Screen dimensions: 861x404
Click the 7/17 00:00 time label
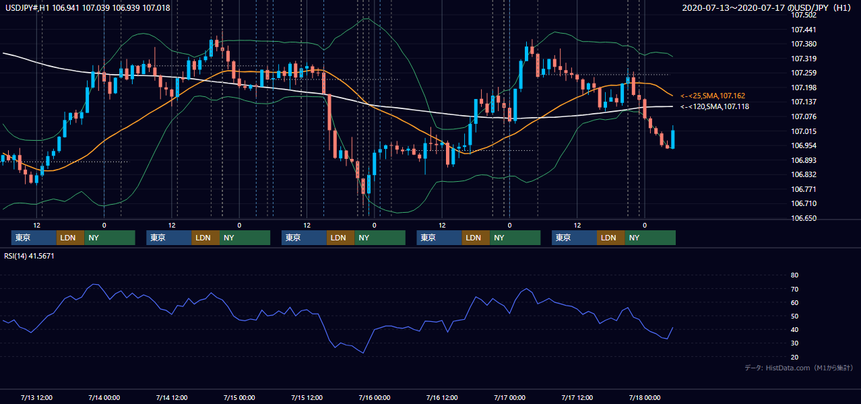509,397
